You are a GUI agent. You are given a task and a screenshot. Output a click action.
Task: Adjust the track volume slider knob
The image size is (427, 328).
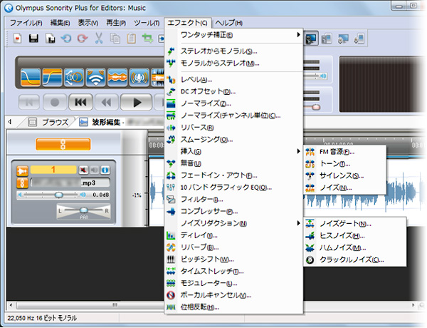coord(58,195)
